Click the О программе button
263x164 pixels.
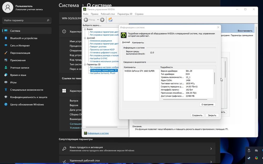click(208, 105)
